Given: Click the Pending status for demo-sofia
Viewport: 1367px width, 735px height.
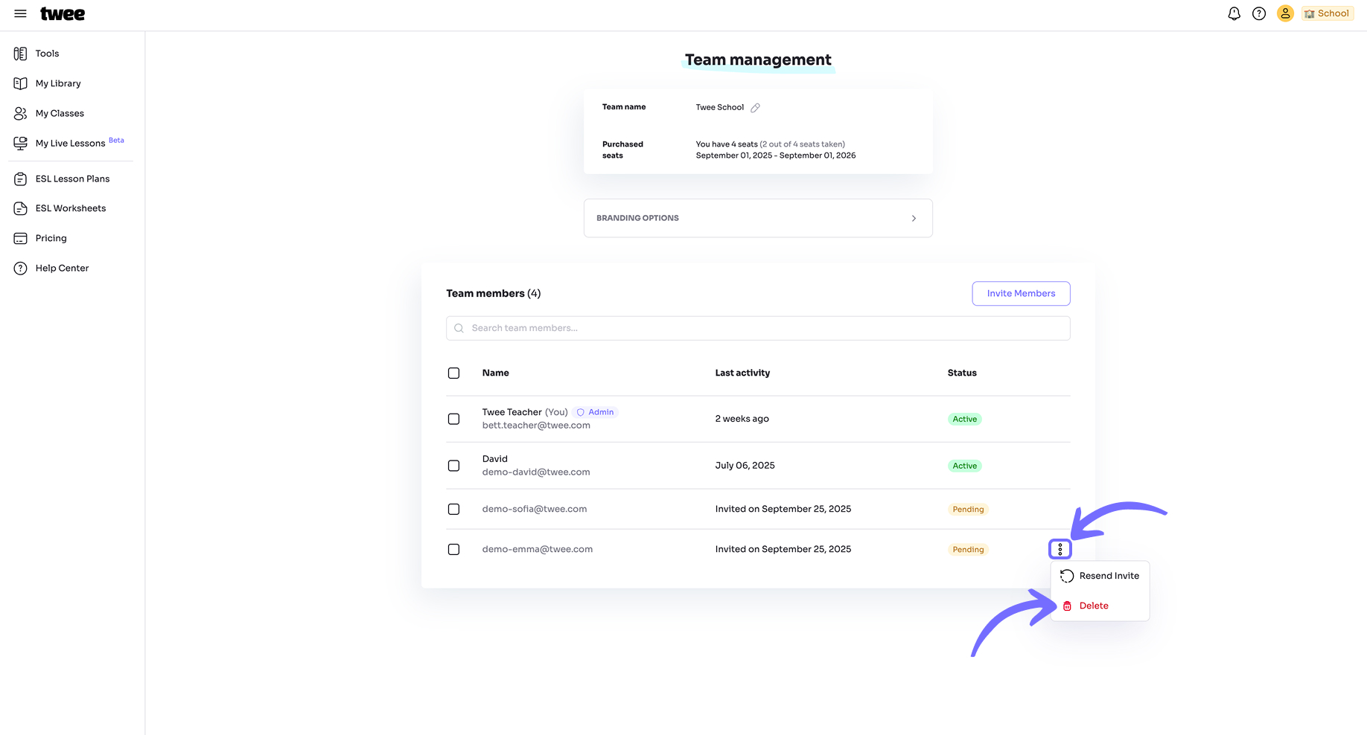Looking at the screenshot, I should tap(968, 510).
